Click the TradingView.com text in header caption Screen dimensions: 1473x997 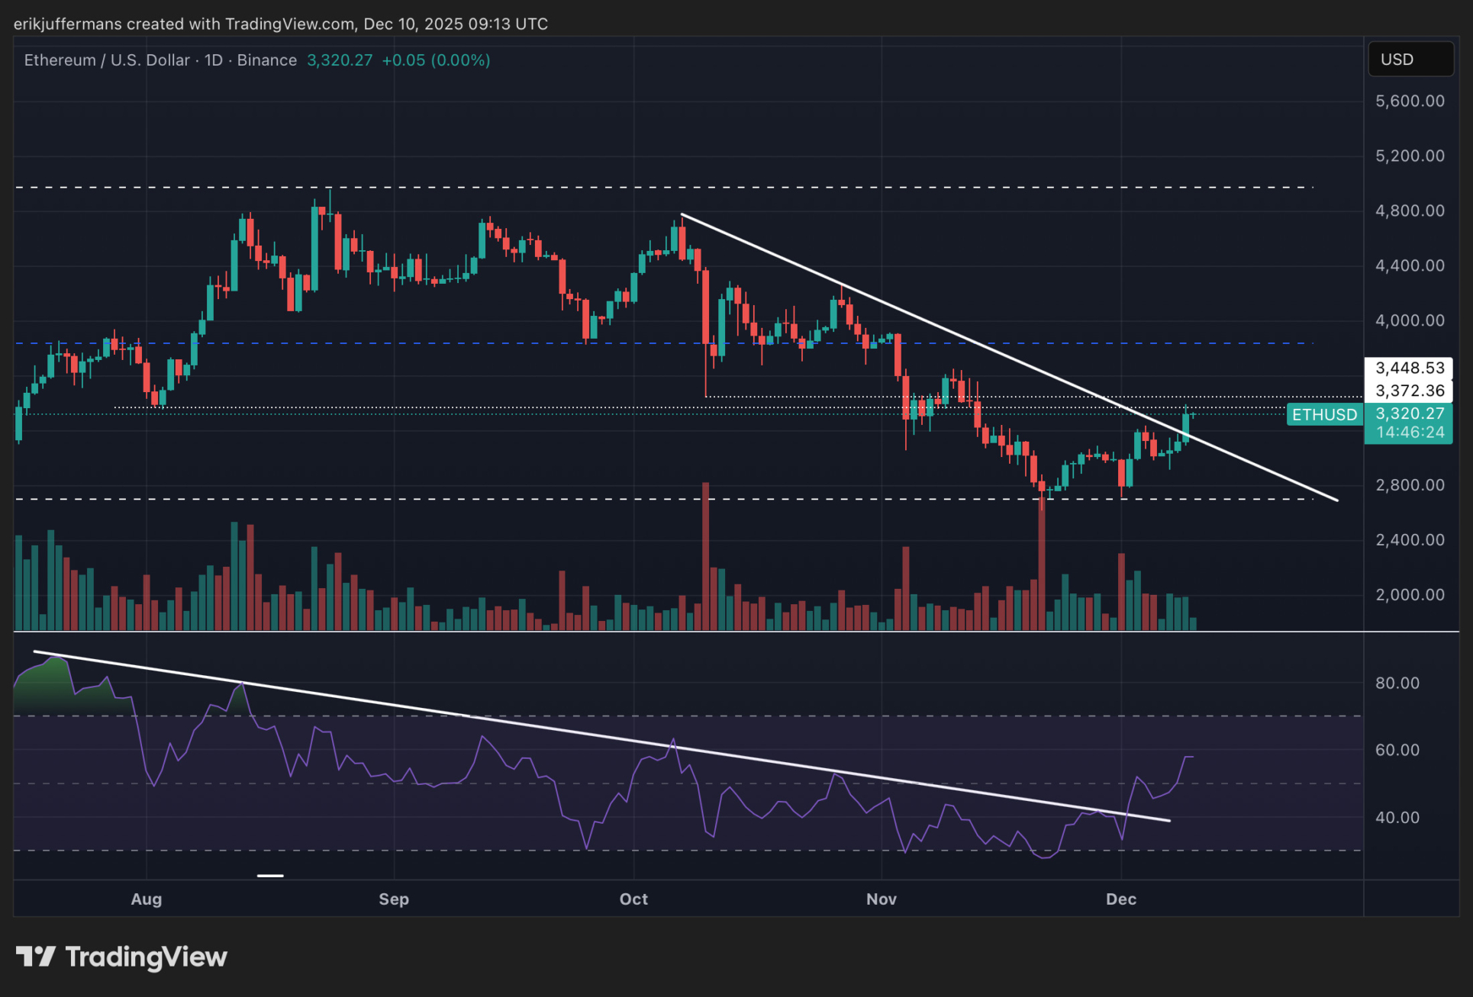coord(289,24)
